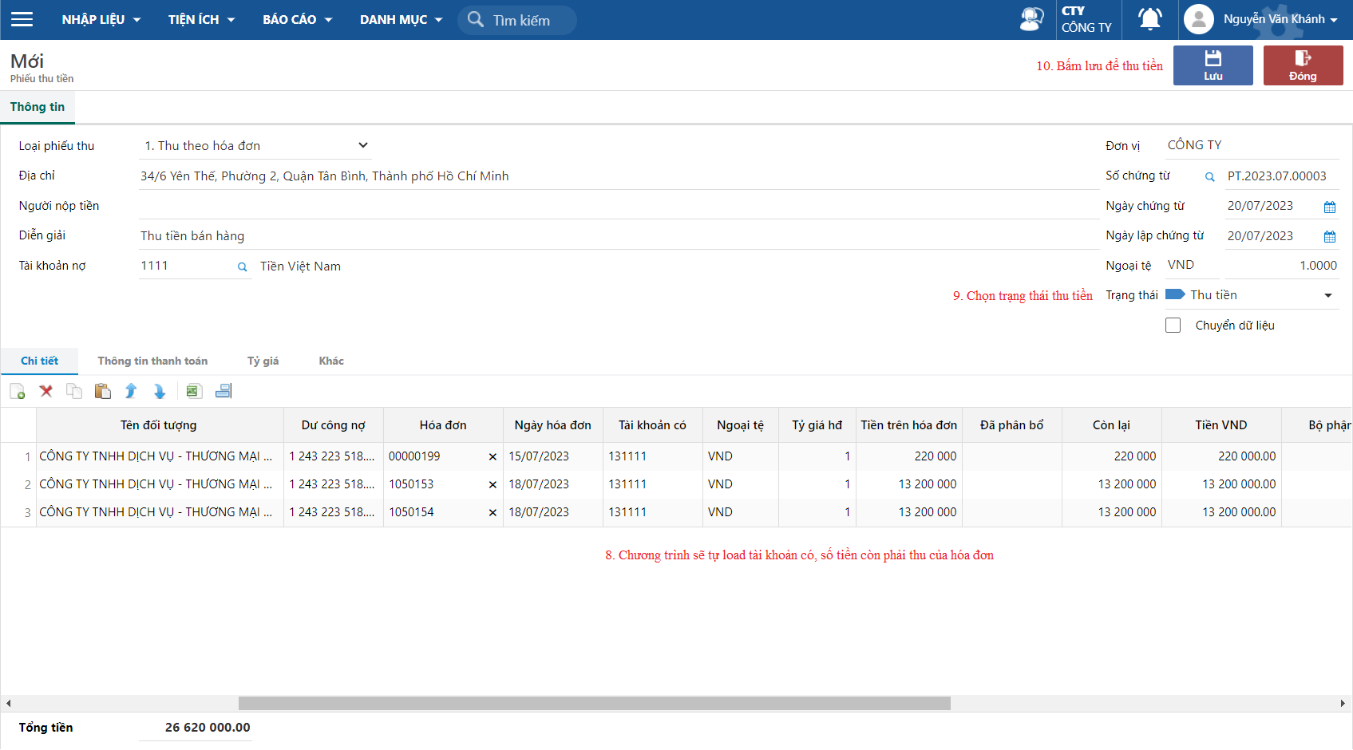Click the Người nộp tiền input field

click(x=619, y=207)
